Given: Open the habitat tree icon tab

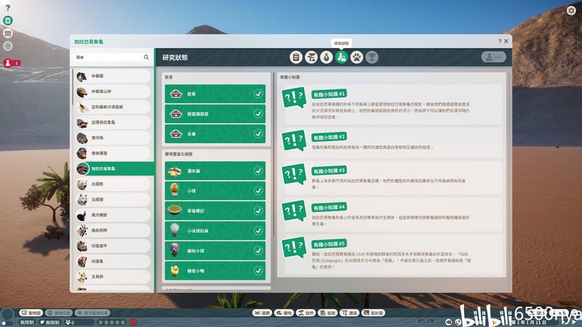Looking at the screenshot, I should click(x=311, y=57).
